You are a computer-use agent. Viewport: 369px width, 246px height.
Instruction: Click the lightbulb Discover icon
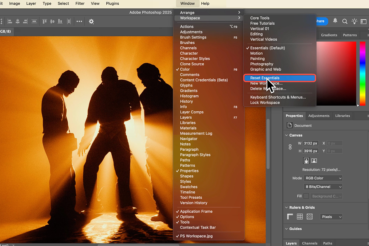(x=355, y=21)
